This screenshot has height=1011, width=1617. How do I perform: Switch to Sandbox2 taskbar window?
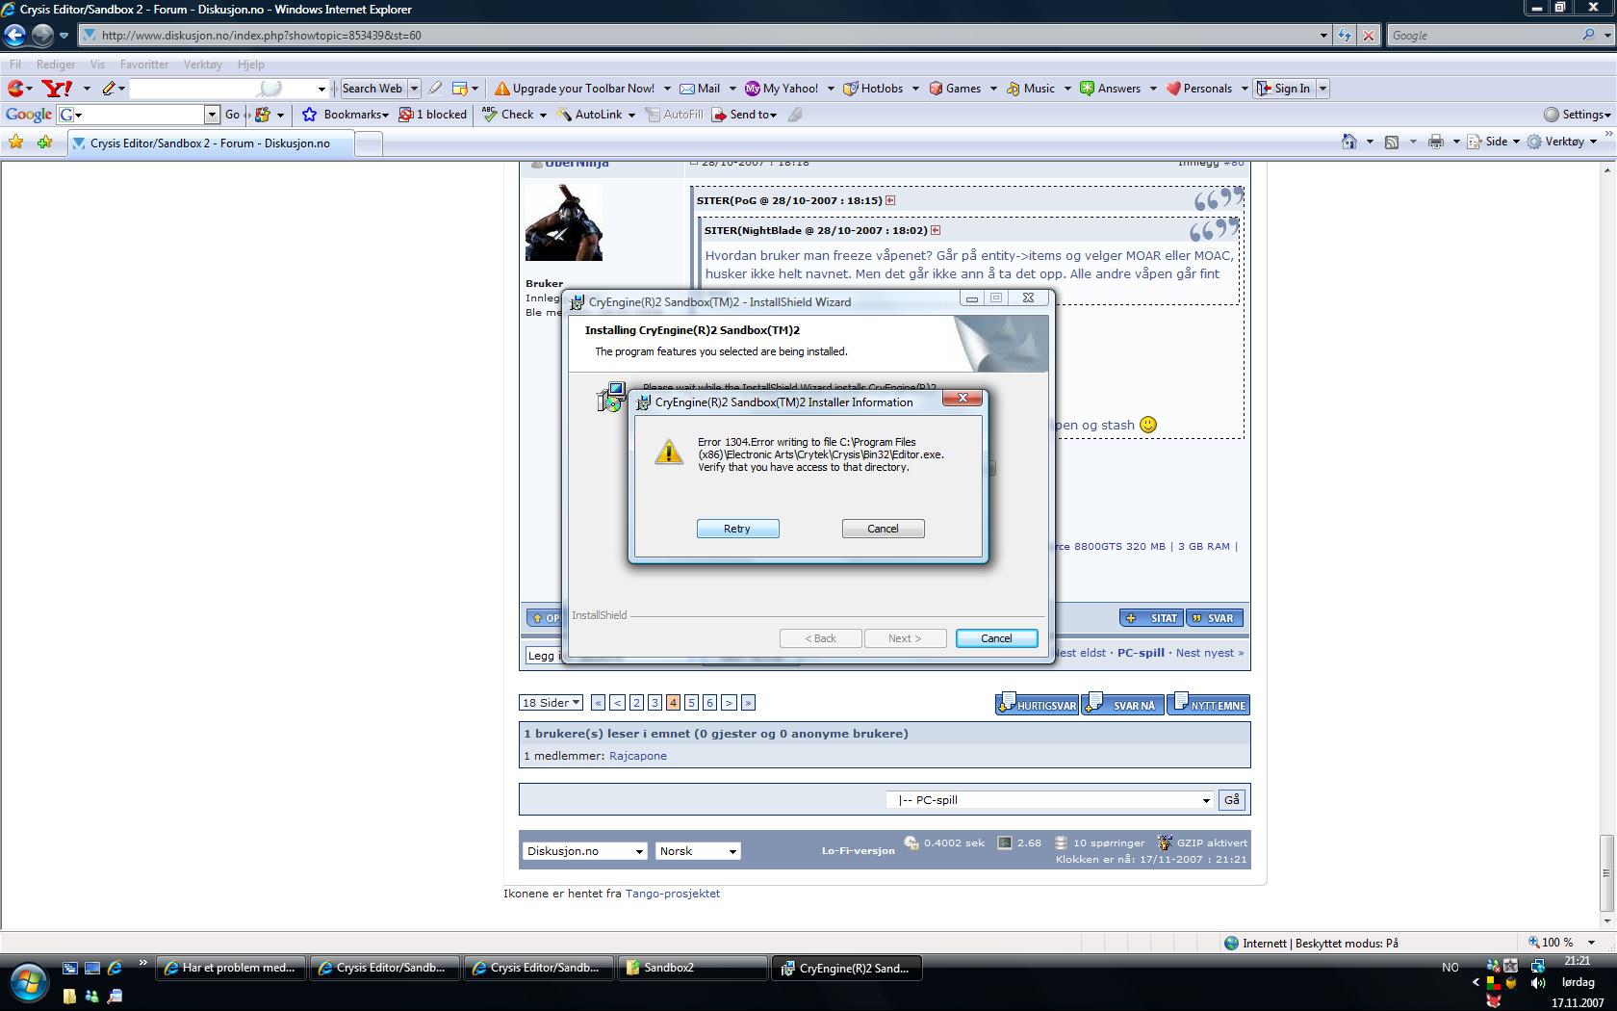coord(693,968)
